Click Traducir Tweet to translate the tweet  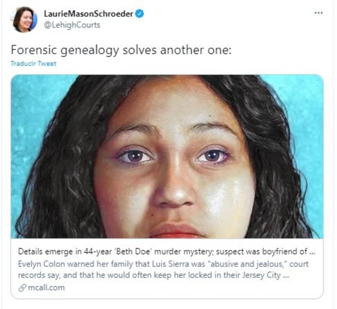pos(34,64)
